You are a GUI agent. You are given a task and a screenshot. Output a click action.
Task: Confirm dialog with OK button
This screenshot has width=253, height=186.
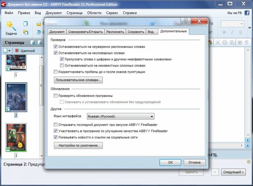coord(170,163)
